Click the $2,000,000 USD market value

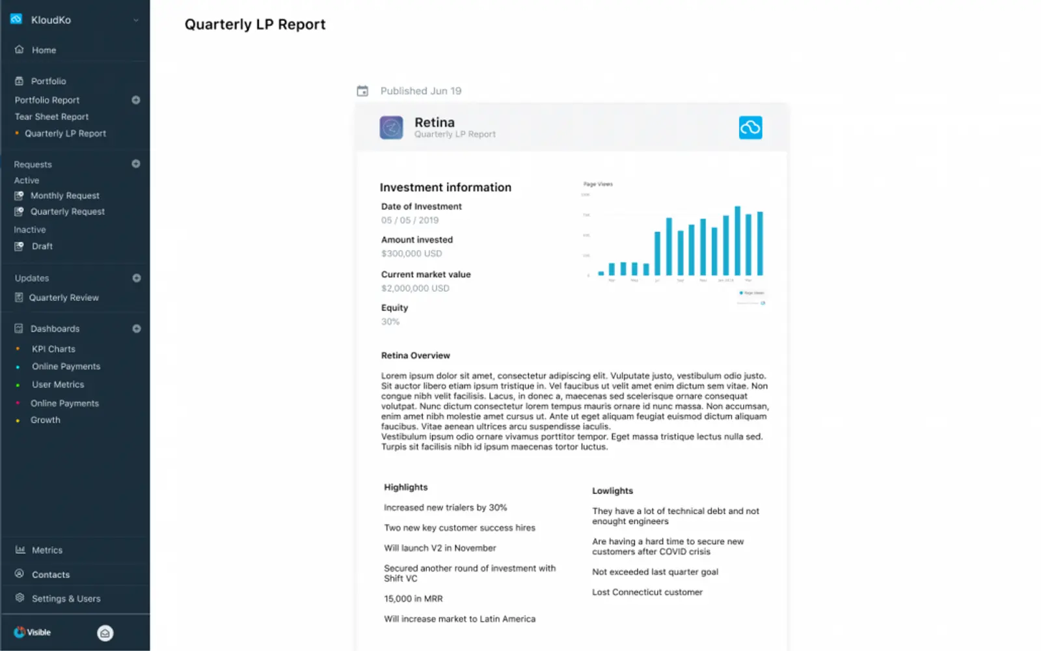[415, 288]
